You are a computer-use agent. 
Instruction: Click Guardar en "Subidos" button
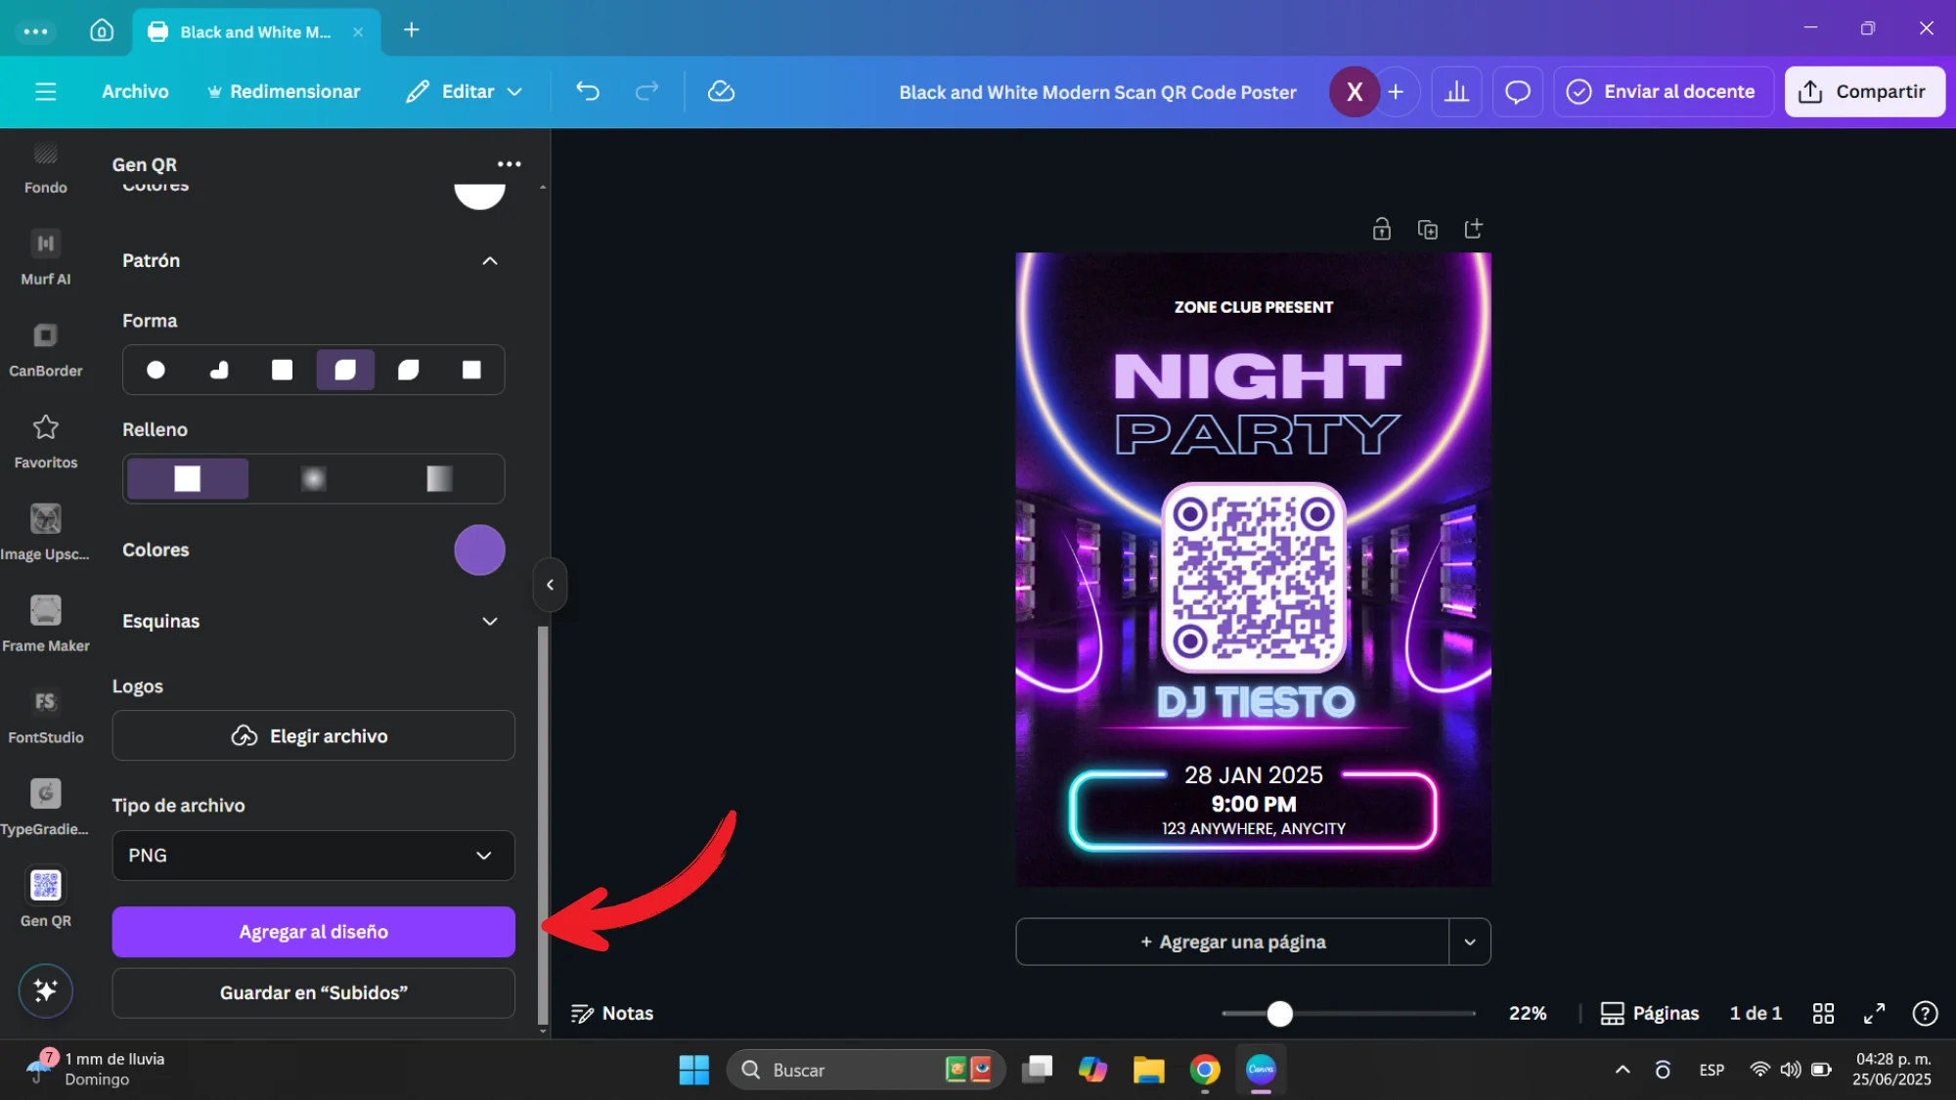(313, 992)
